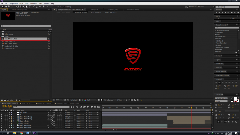Open the Active Camera dropdown

pyautogui.click(x=109, y=100)
